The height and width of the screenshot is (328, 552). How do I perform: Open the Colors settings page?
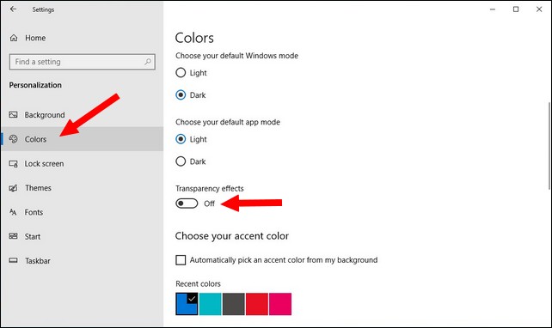click(82, 139)
